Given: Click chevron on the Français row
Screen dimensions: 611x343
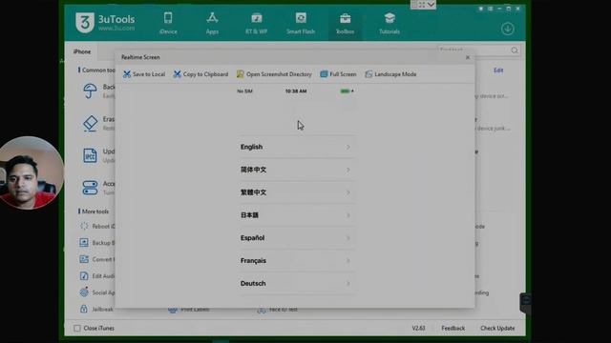Looking at the screenshot, I should point(348,260).
